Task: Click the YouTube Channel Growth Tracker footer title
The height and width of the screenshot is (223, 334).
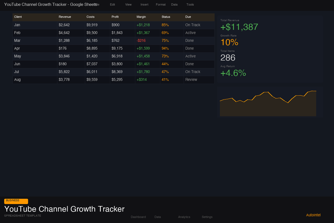Action: tap(64, 209)
